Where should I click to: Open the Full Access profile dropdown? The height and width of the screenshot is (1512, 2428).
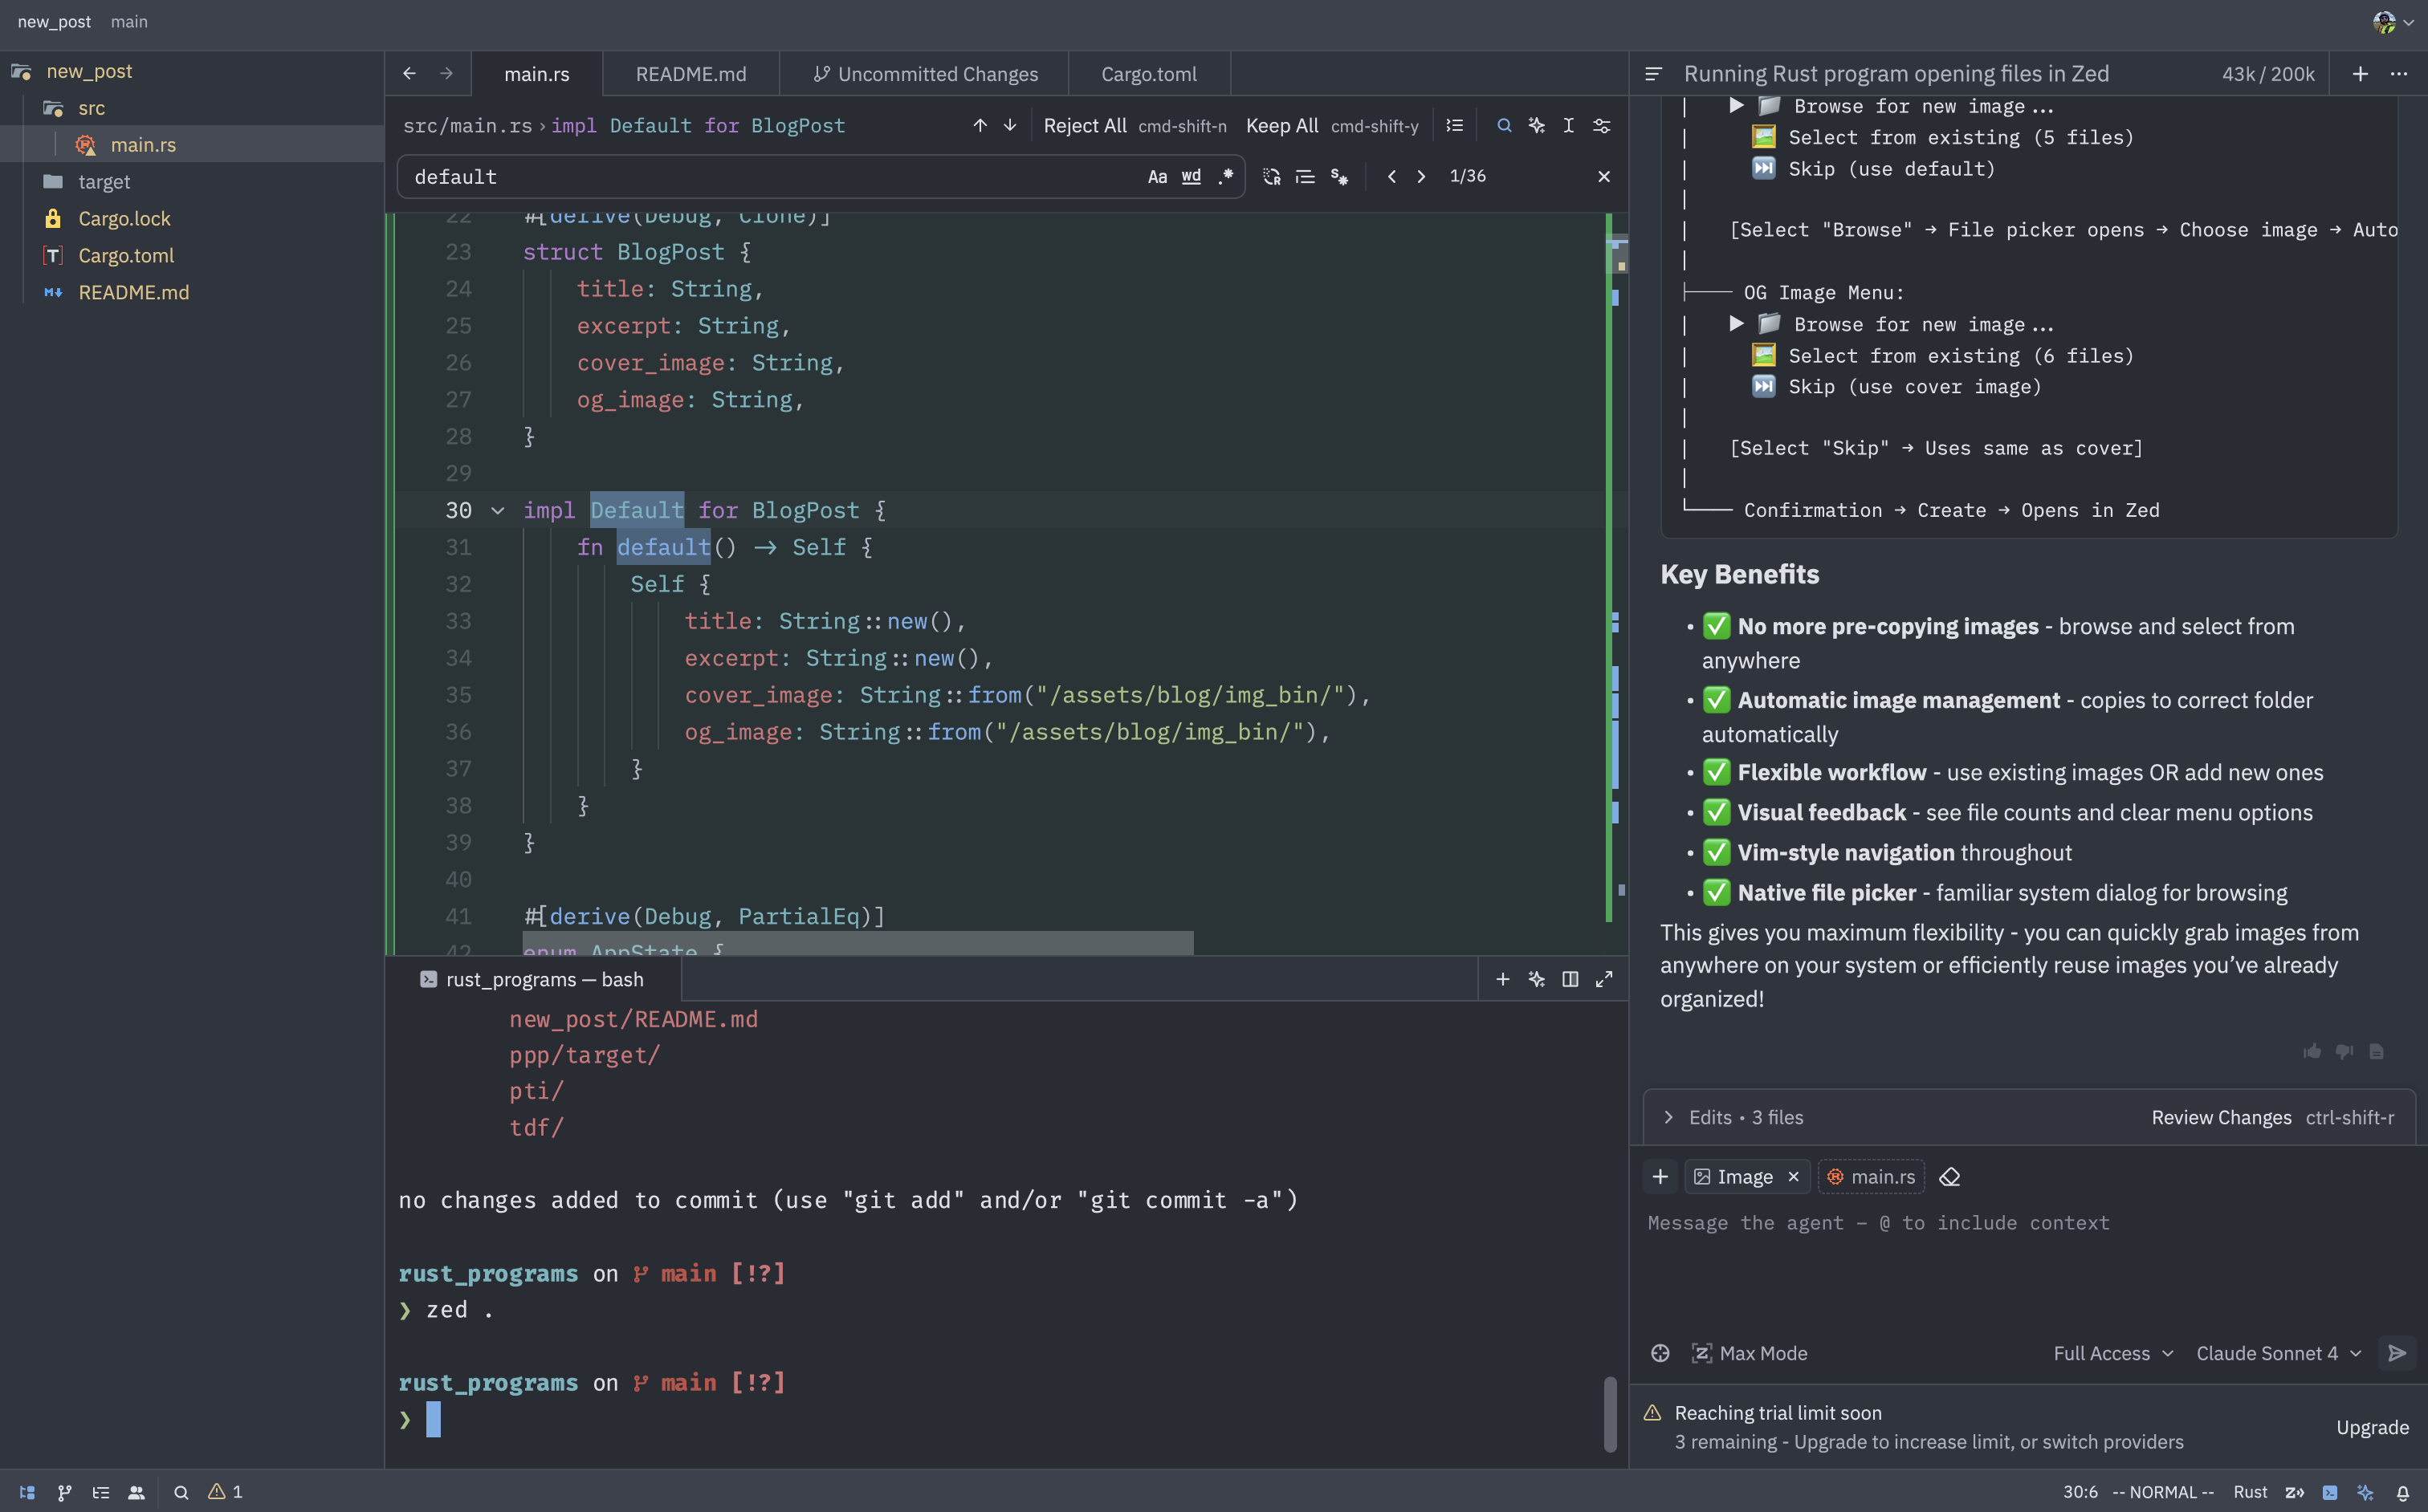click(2113, 1353)
